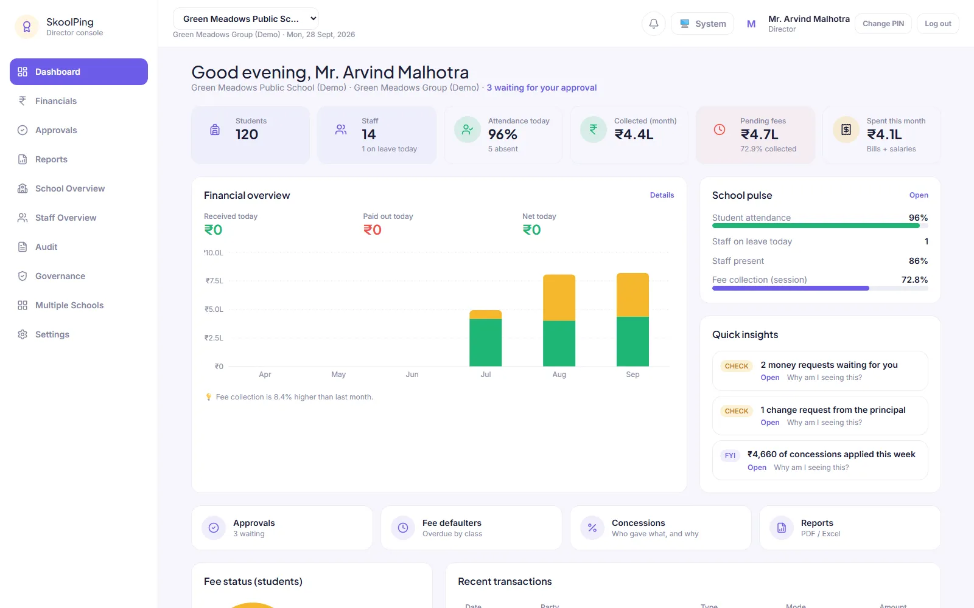Image resolution: width=974 pixels, height=608 pixels.
Task: Click Staff present 86% value
Action: tap(918, 261)
